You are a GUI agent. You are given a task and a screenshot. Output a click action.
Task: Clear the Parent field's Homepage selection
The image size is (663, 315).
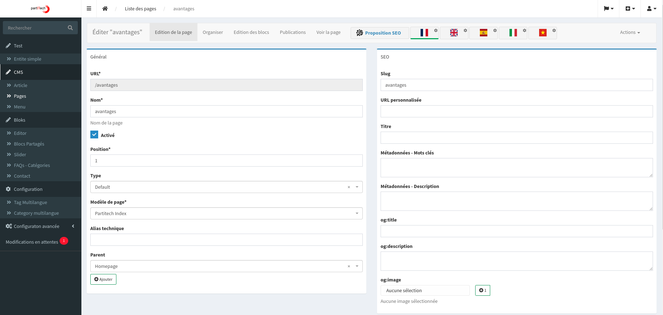coord(349,266)
